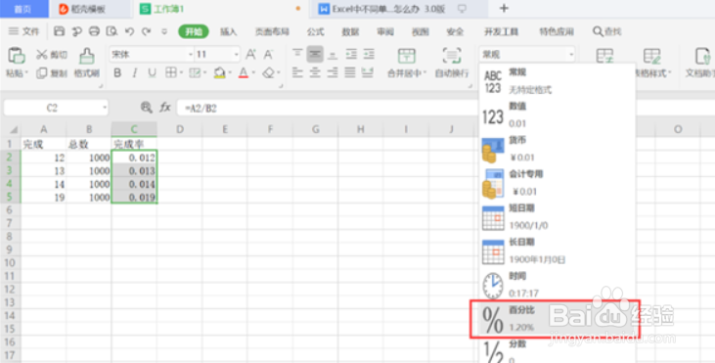Switch to the 视图 View tab
This screenshot has height=363, width=715.
420,31
